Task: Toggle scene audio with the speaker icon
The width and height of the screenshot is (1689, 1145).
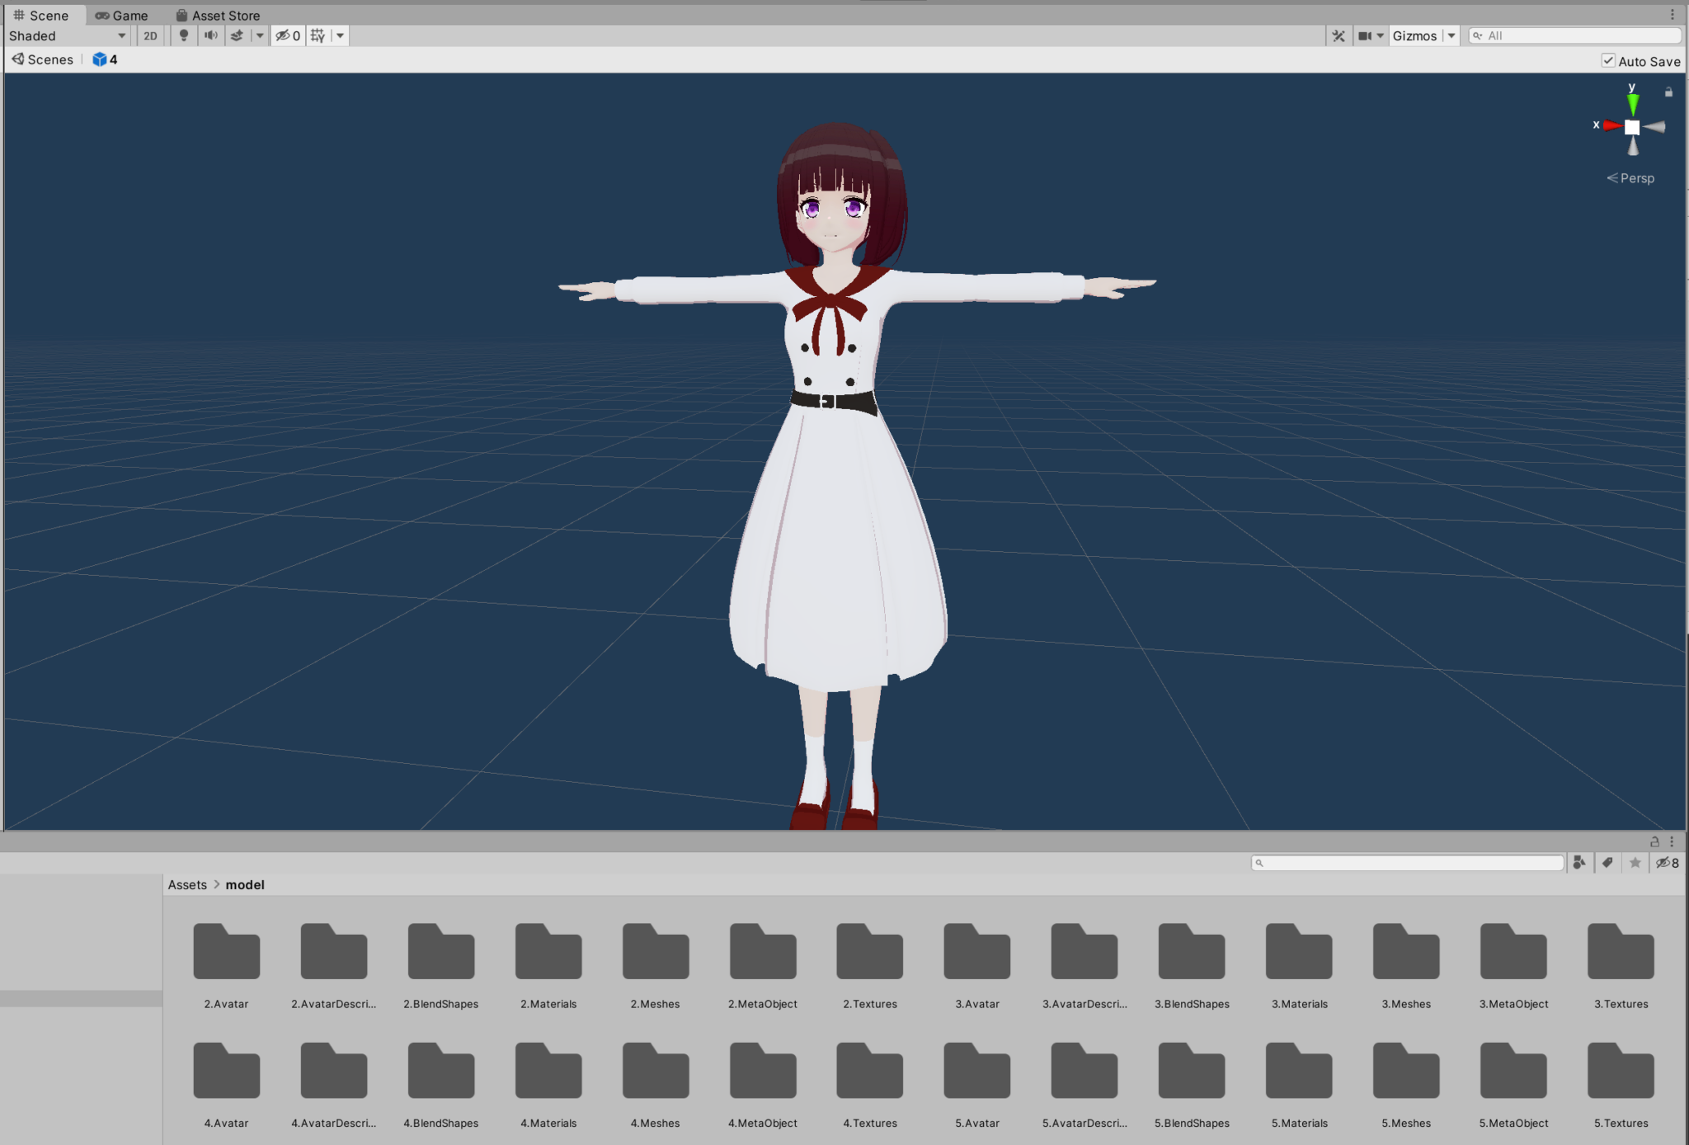Action: tap(211, 35)
